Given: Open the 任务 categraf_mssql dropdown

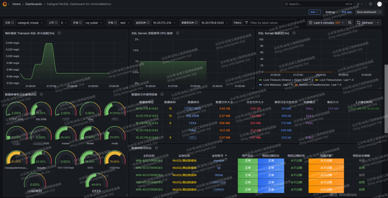Looking at the screenshot, I should point(31,23).
